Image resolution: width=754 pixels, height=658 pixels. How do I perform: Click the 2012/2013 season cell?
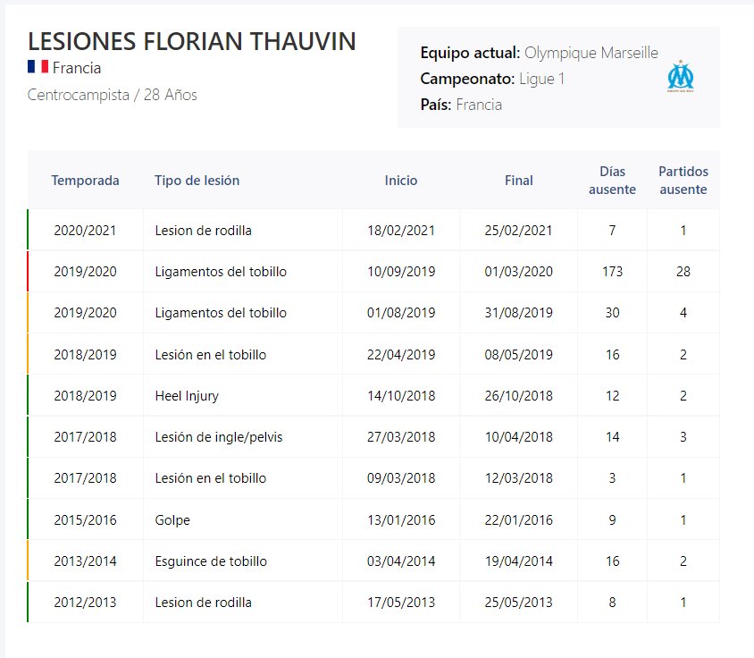(85, 603)
